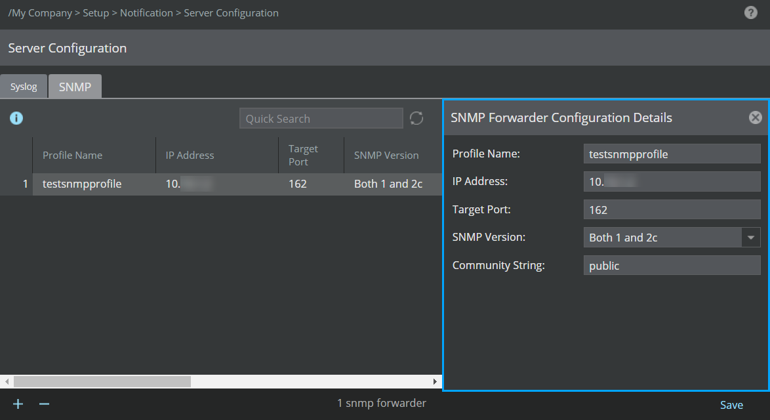Image resolution: width=770 pixels, height=420 pixels.
Task: Sort by Target Port column header
Action: pos(312,156)
